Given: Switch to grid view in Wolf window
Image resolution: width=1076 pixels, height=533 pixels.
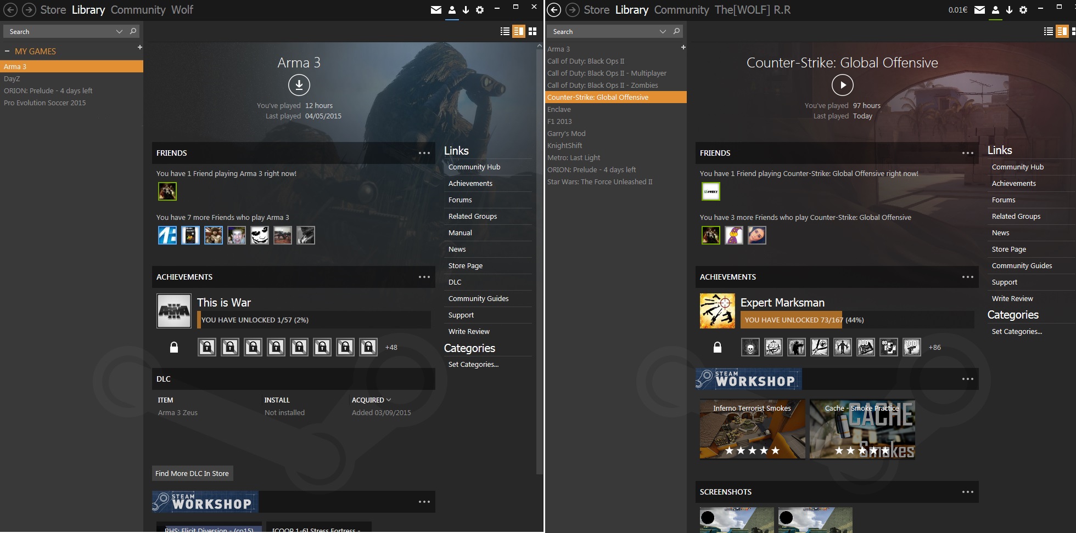Looking at the screenshot, I should click(x=532, y=31).
